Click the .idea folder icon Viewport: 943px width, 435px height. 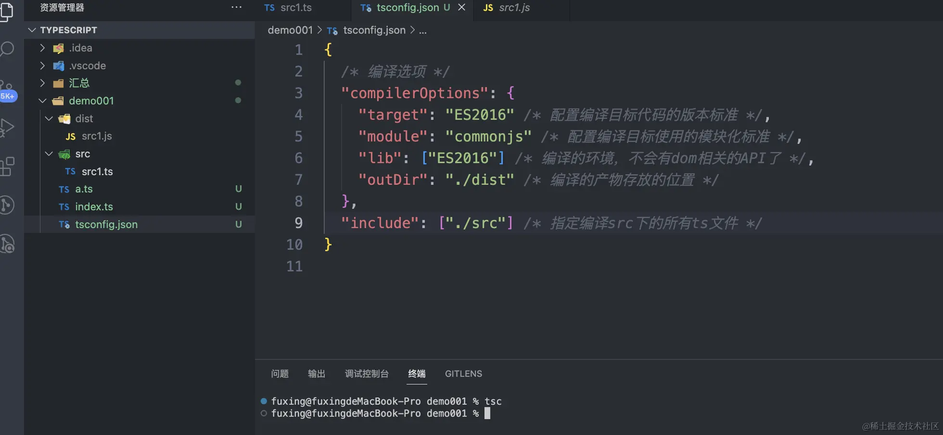(58, 48)
